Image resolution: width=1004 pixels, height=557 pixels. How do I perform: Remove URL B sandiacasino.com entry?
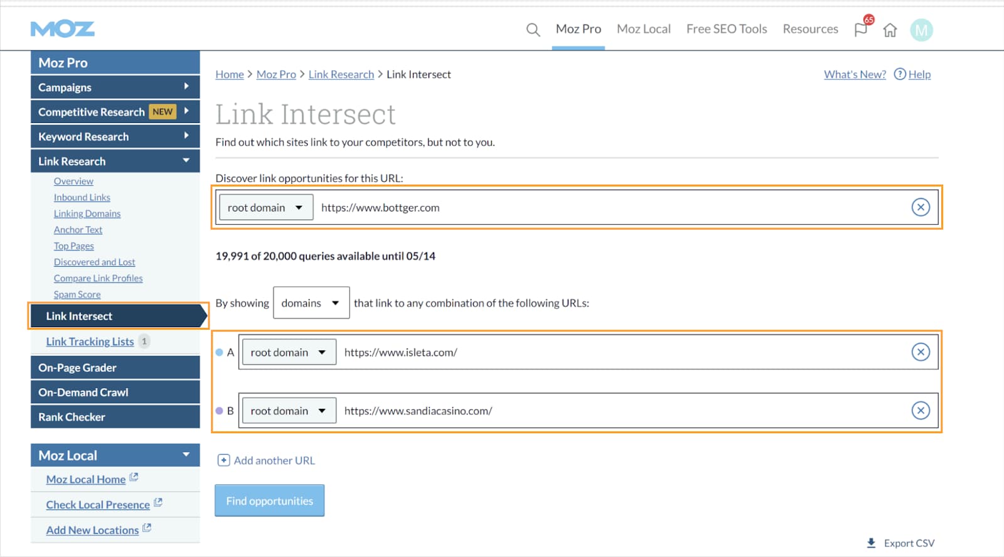click(920, 411)
